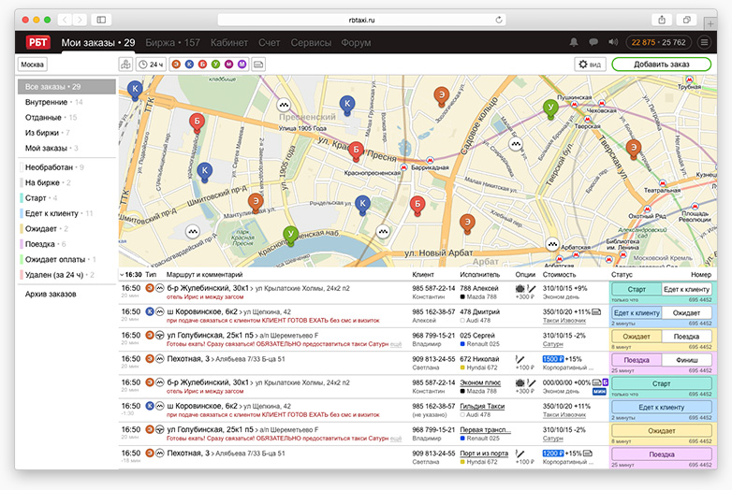Screen dimensions: 732x490
Task: Go to the Форум tab
Action: pos(356,42)
